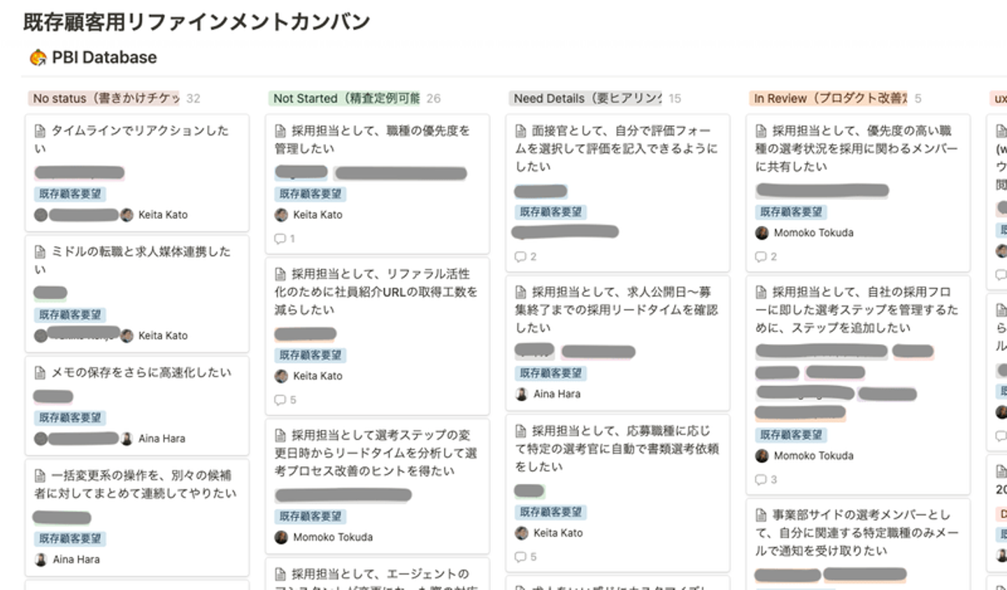Select the In Review column header

[829, 99]
